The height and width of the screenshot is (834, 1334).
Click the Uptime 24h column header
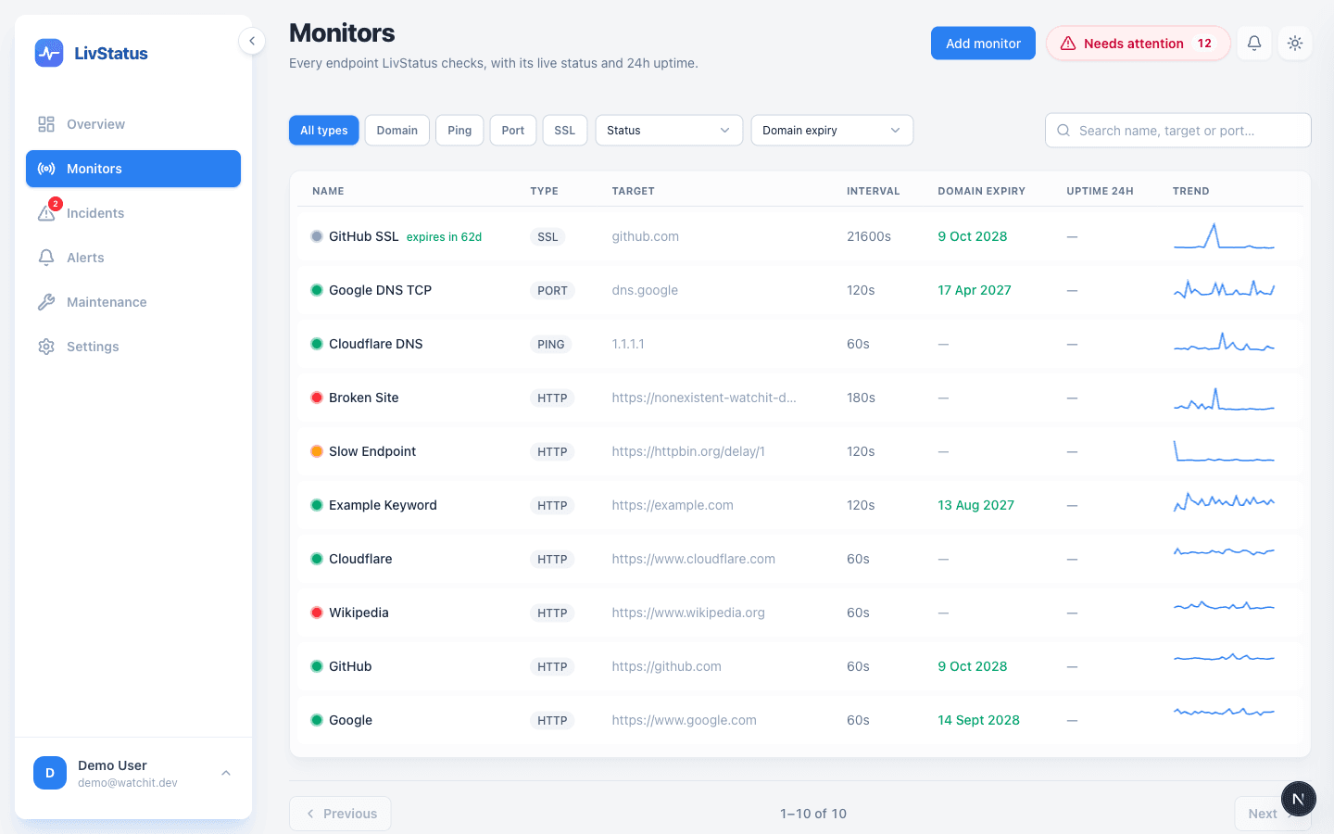coord(1100,191)
